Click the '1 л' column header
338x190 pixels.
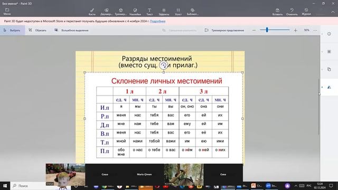(129, 91)
